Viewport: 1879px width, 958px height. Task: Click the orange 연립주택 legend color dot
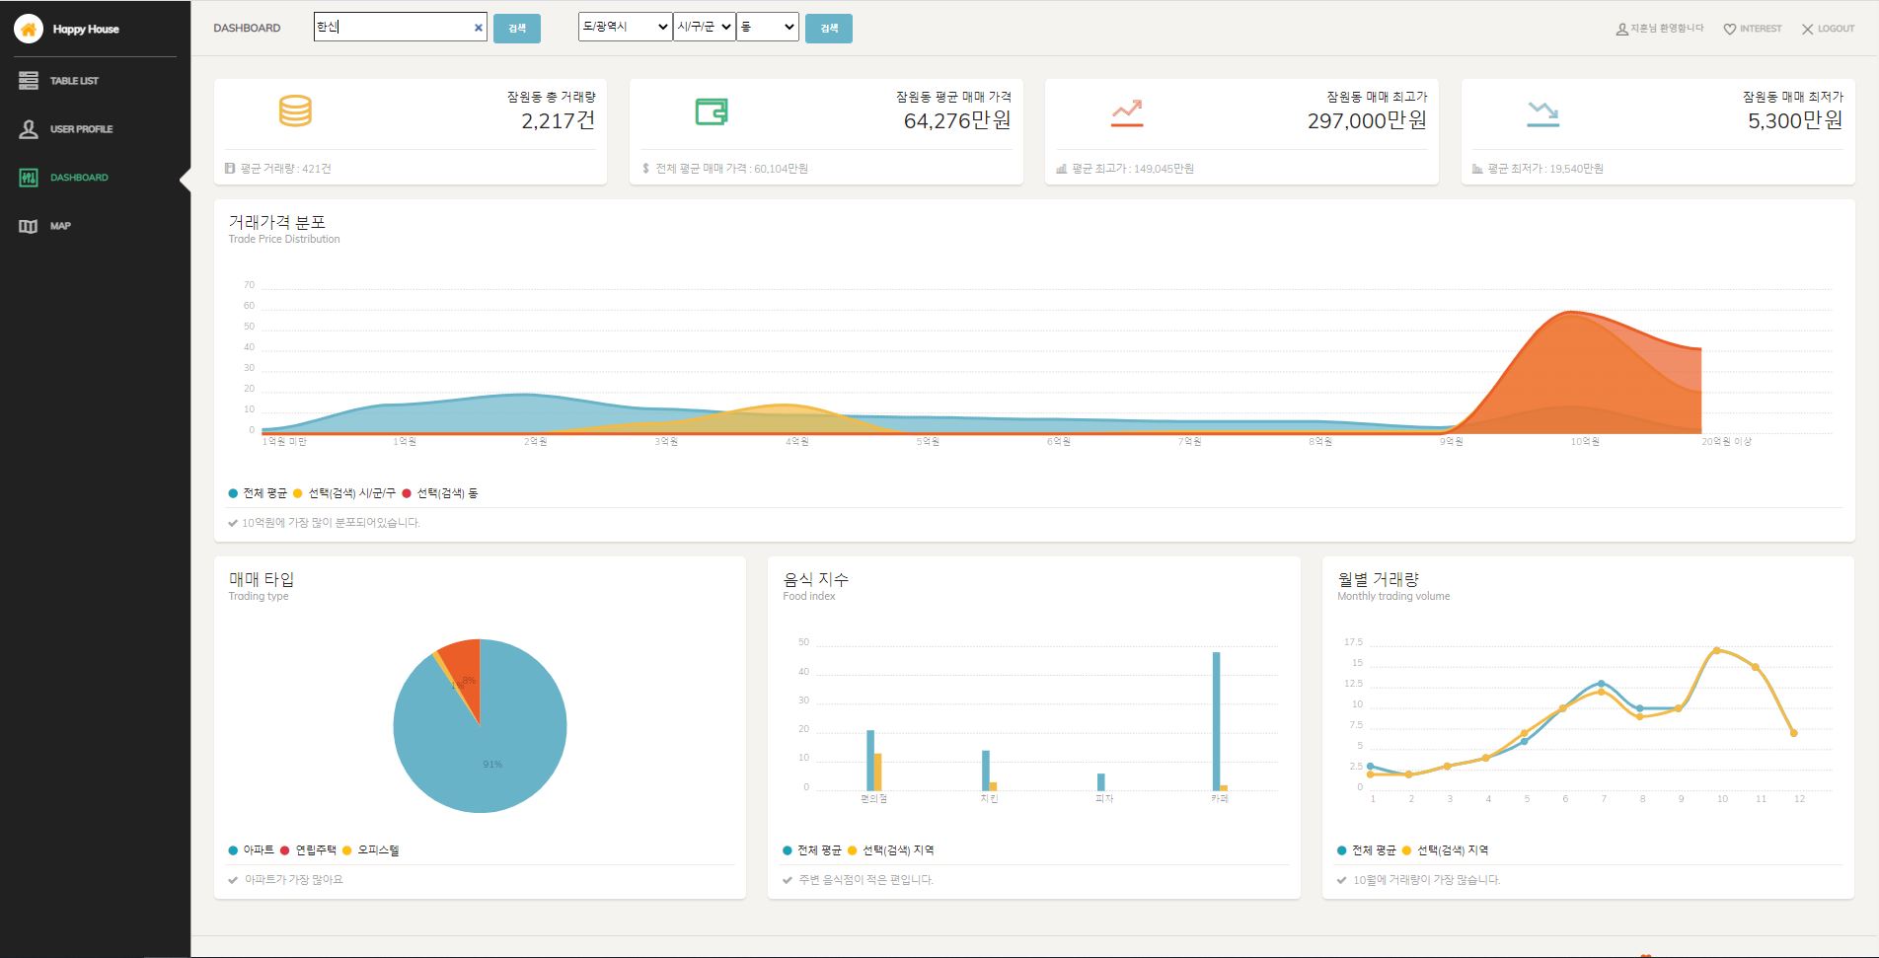[x=284, y=849]
